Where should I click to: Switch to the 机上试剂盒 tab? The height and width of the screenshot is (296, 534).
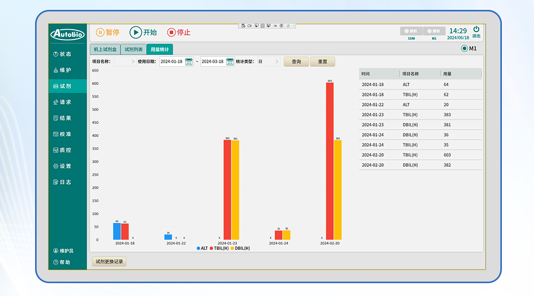click(105, 49)
